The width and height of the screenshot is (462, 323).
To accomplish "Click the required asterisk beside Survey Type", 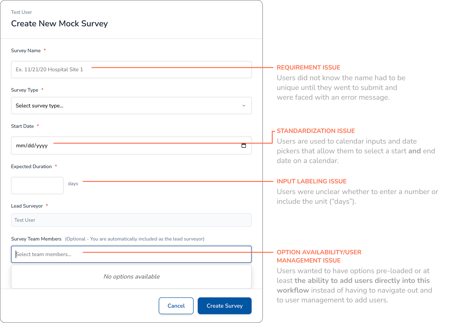I will coord(42,89).
